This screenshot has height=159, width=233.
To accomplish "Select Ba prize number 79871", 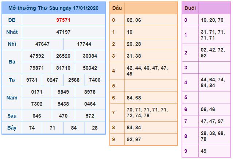I will (x=37, y=68).
